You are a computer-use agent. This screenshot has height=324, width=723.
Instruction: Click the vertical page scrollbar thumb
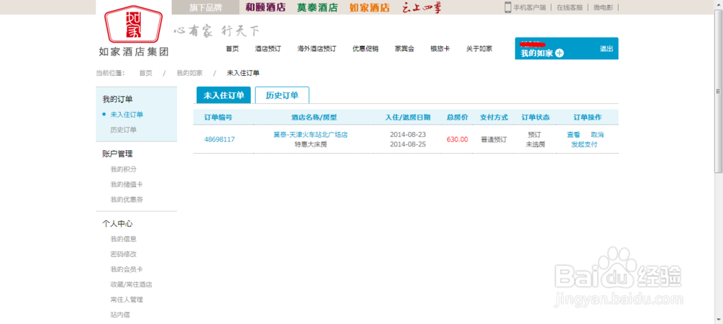719,91
